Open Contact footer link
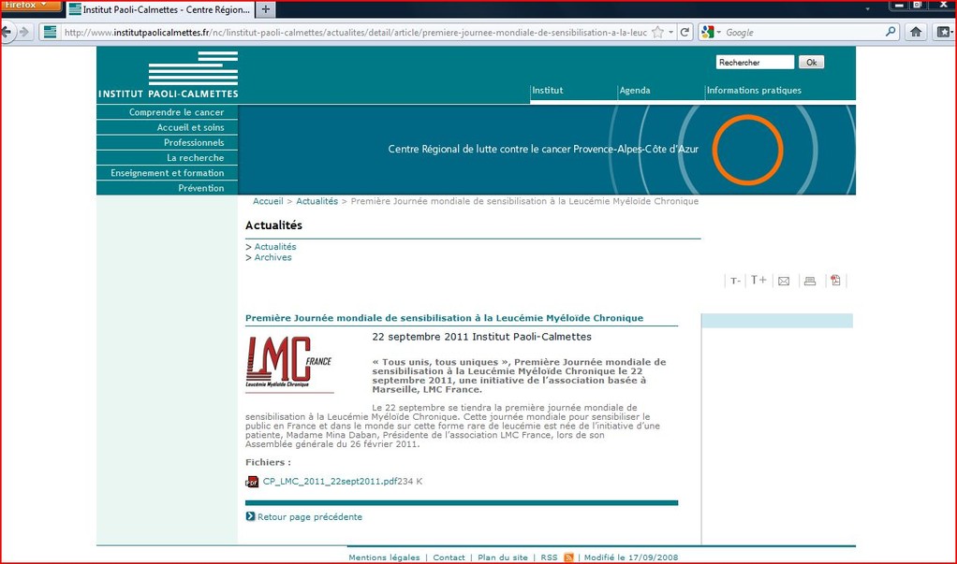 click(x=449, y=557)
